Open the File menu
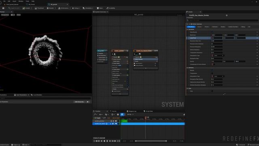The width and height of the screenshot is (259, 146). pyautogui.click(x=4, y=1)
